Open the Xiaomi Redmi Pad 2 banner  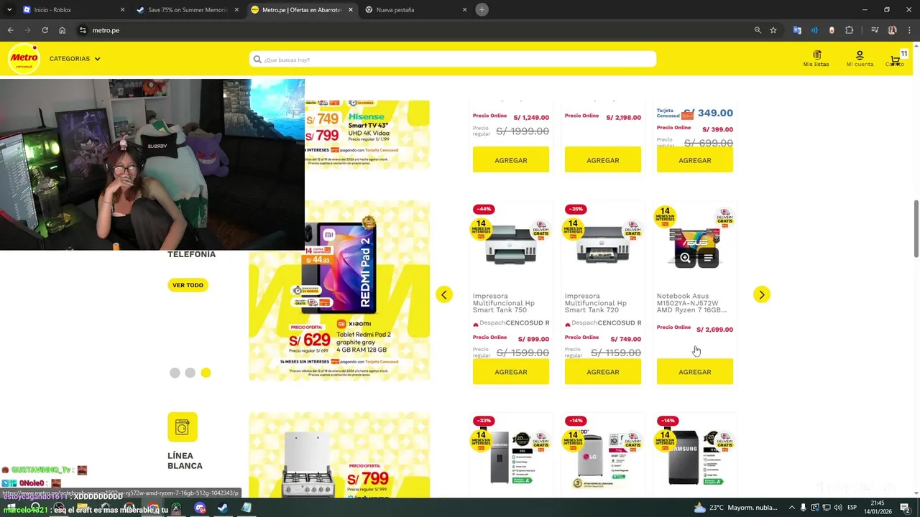coord(339,291)
